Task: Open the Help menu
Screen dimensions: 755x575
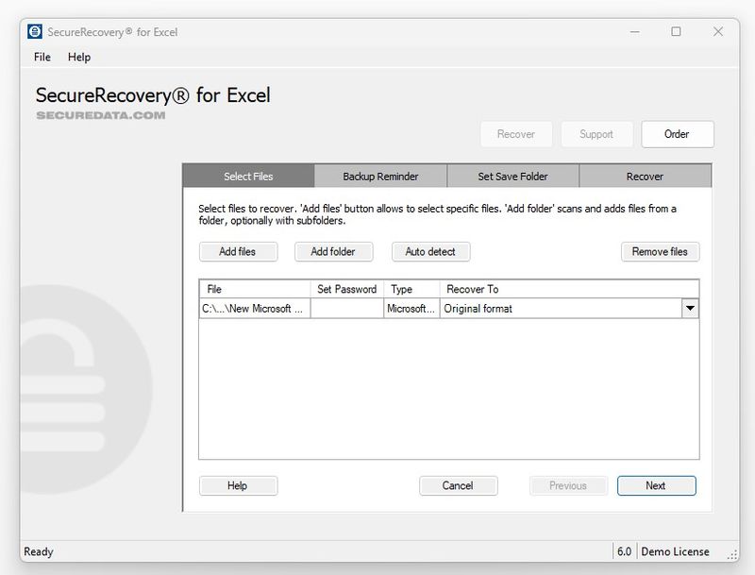Action: pos(80,58)
